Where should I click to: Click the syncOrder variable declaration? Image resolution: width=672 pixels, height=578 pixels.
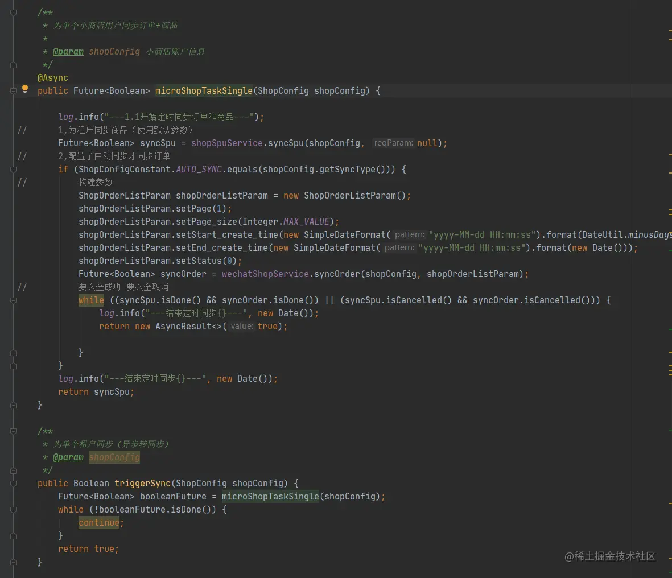pos(183,274)
